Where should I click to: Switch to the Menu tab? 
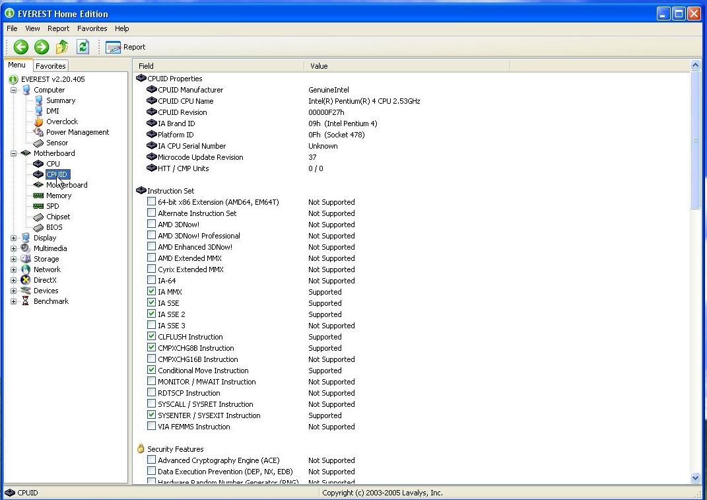click(17, 65)
